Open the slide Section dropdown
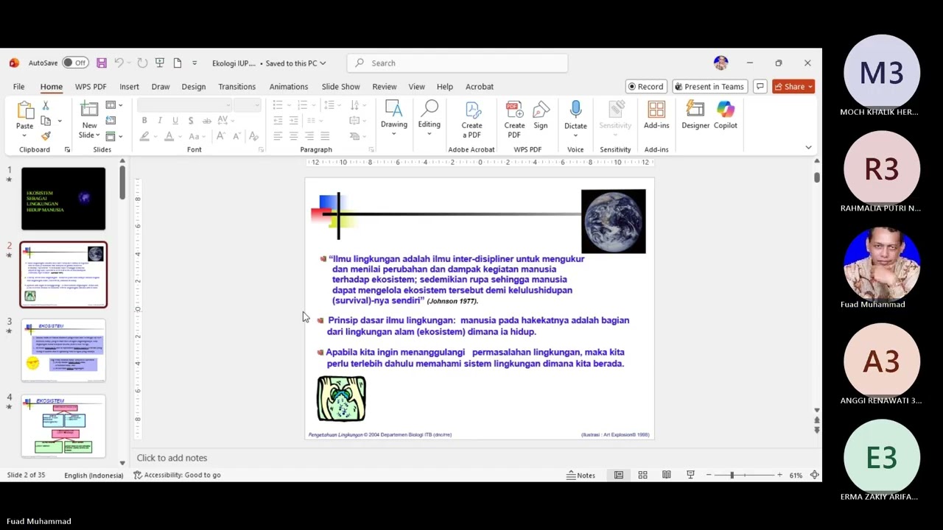Viewport: 943px width, 530px height. click(x=114, y=136)
